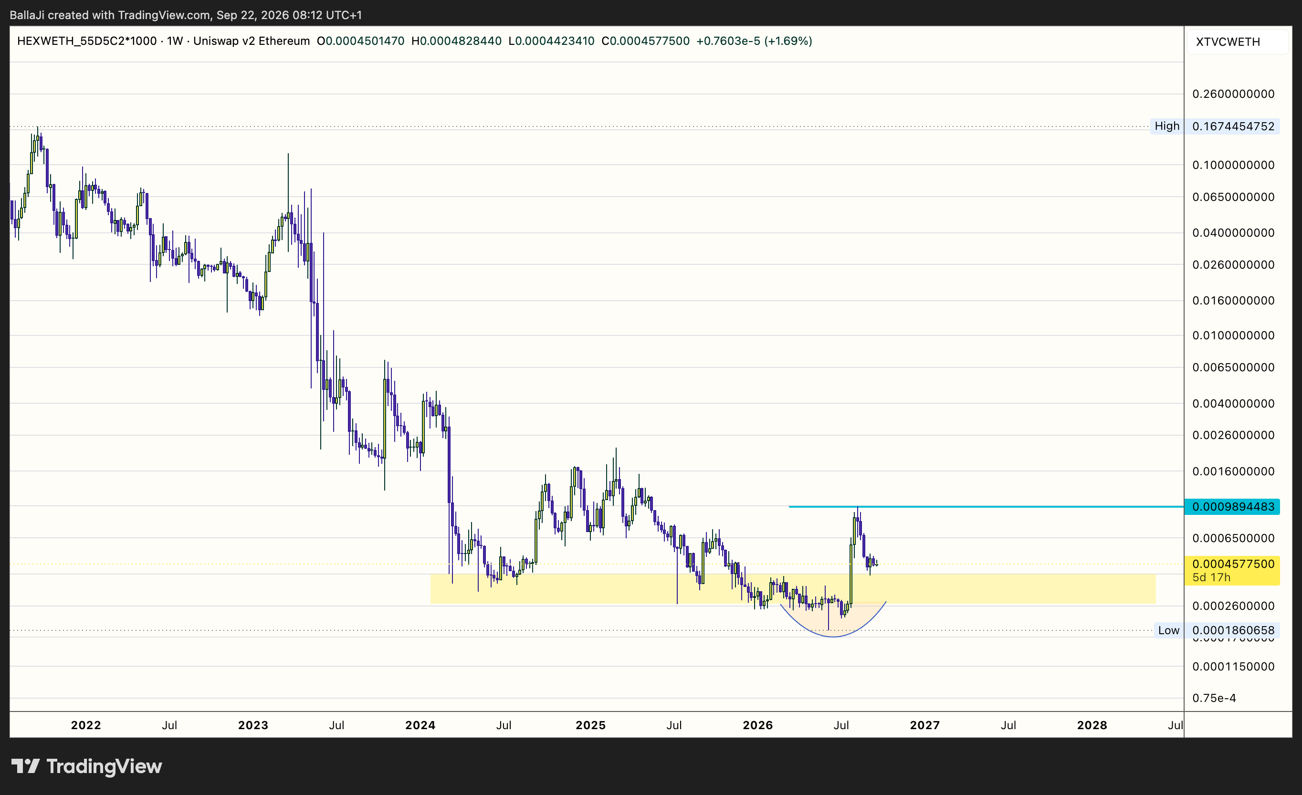Click the 0.0002600000 price scale value

coord(1233,606)
